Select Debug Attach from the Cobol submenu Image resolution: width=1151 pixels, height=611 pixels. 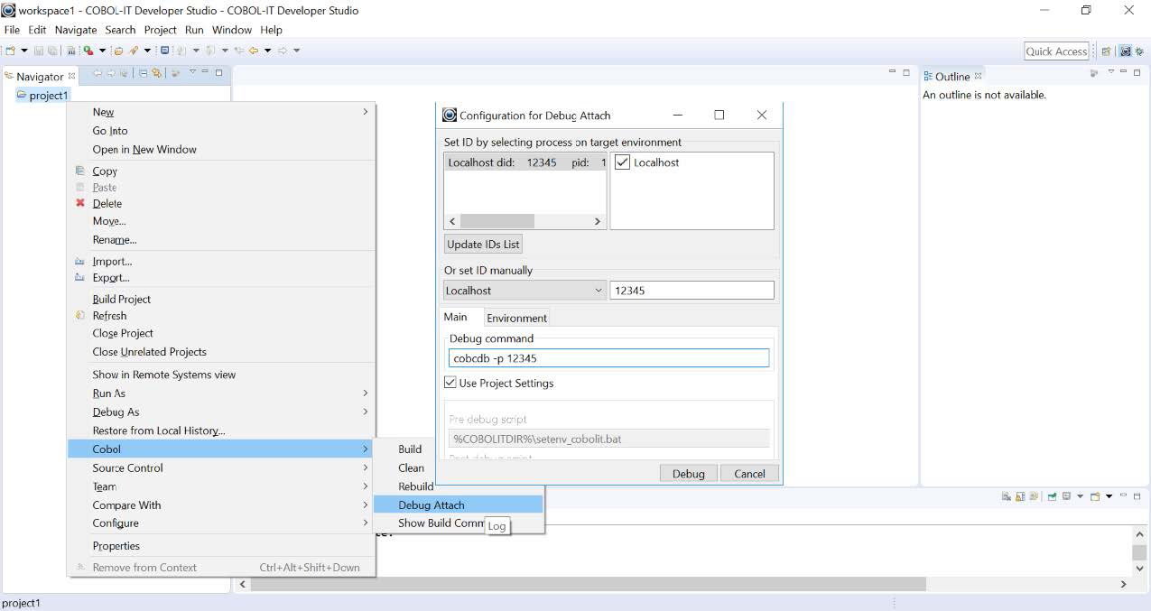click(432, 505)
